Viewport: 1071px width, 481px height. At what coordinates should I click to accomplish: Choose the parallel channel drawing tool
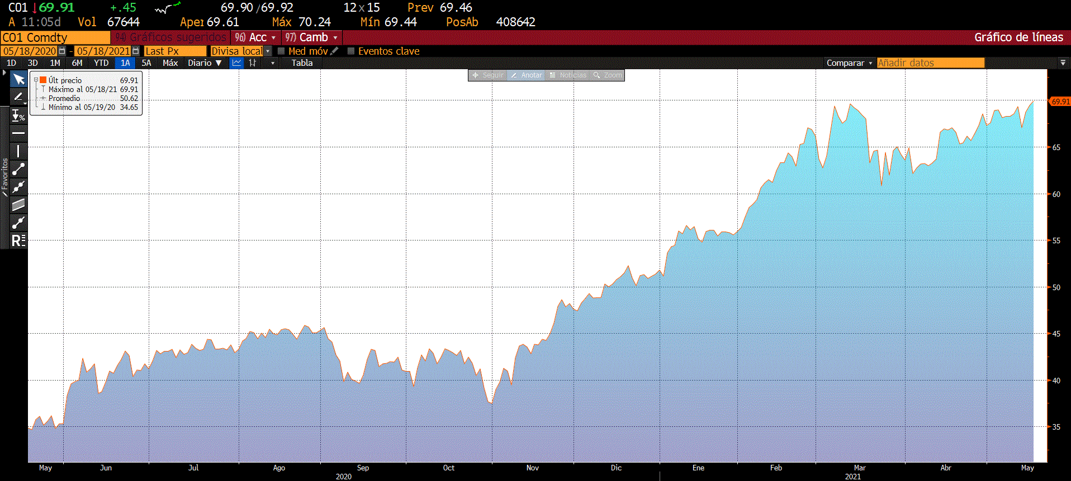18,205
